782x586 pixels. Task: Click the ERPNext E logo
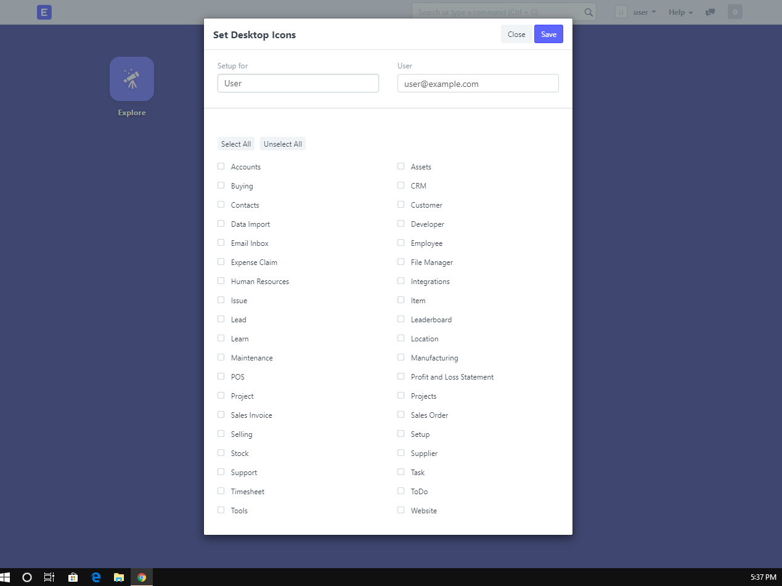(x=44, y=12)
